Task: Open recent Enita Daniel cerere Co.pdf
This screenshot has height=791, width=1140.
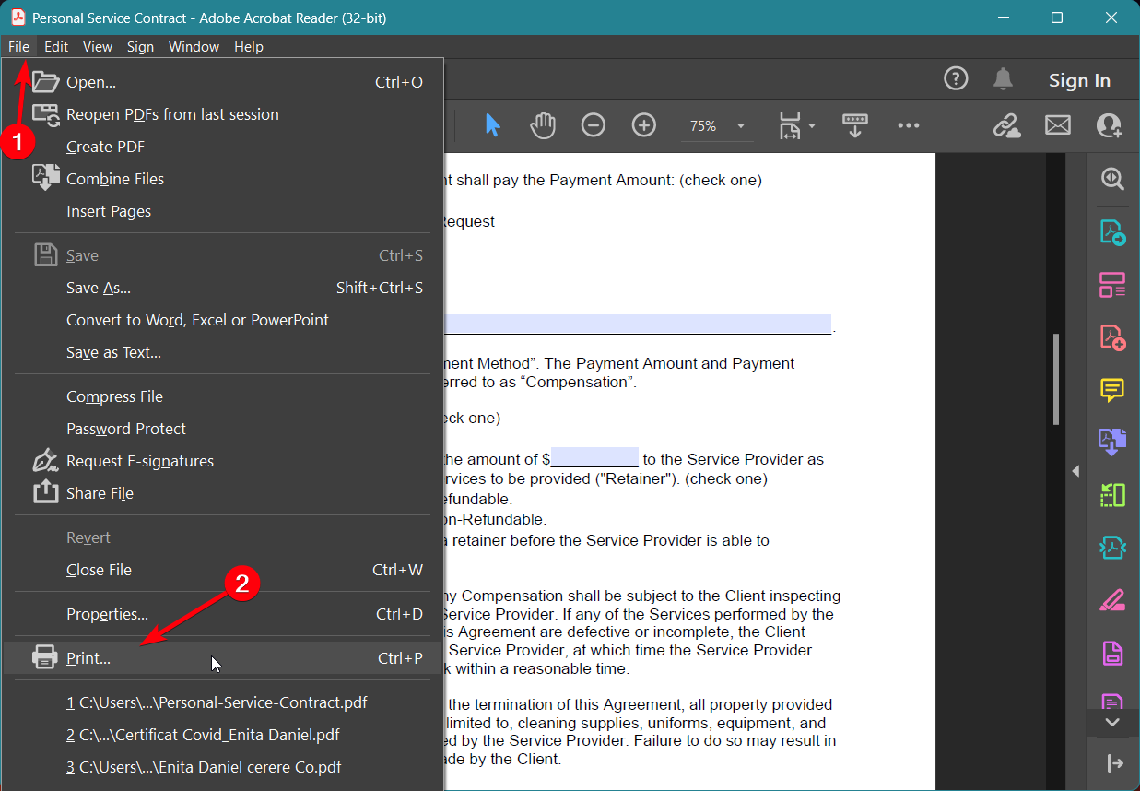Action: 223,767
